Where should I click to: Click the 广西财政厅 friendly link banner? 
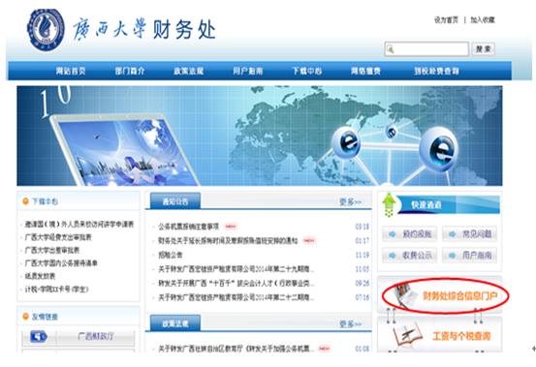[x=79, y=337]
